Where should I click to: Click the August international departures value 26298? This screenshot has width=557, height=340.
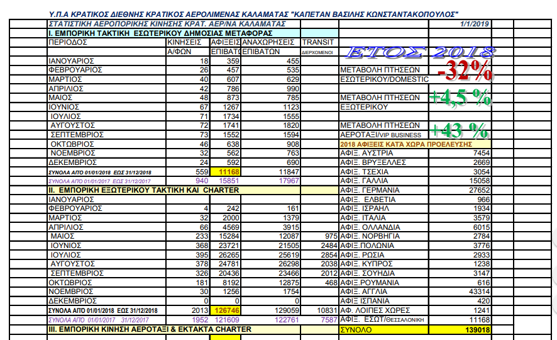[x=289, y=264]
